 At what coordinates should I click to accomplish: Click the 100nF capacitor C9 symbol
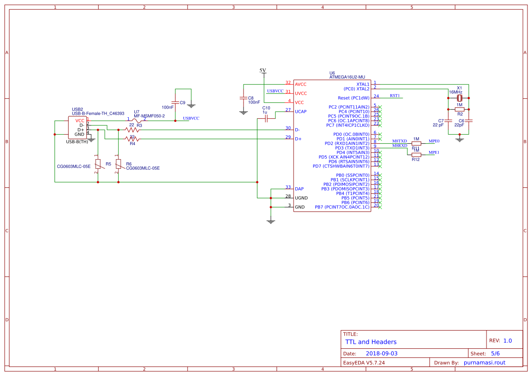tap(175, 101)
